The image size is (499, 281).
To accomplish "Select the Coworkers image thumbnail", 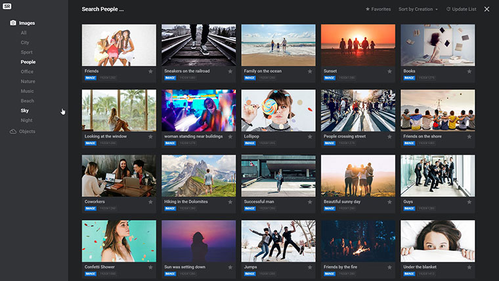I will coord(119,175).
